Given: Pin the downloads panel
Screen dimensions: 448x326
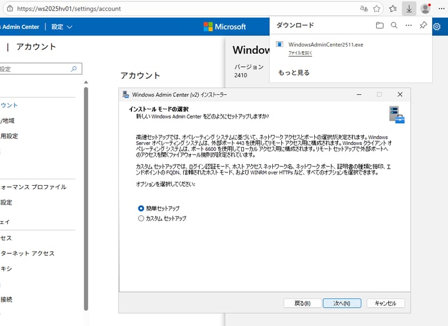Looking at the screenshot, I should 423,25.
